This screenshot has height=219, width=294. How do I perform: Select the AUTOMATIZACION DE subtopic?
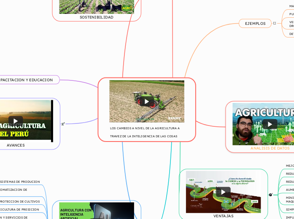click(13, 190)
